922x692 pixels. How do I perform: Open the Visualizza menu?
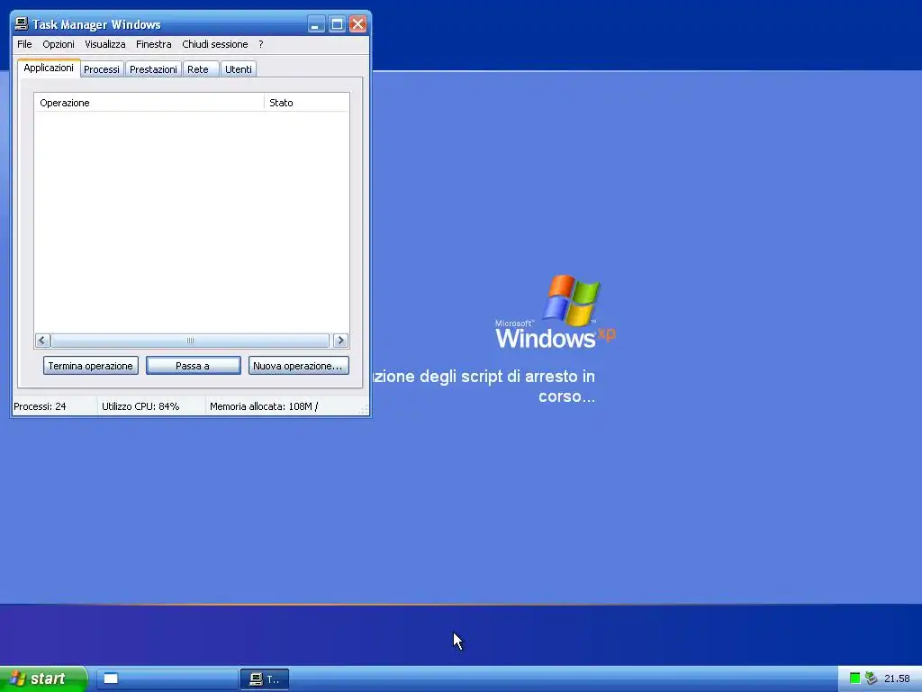pos(104,44)
